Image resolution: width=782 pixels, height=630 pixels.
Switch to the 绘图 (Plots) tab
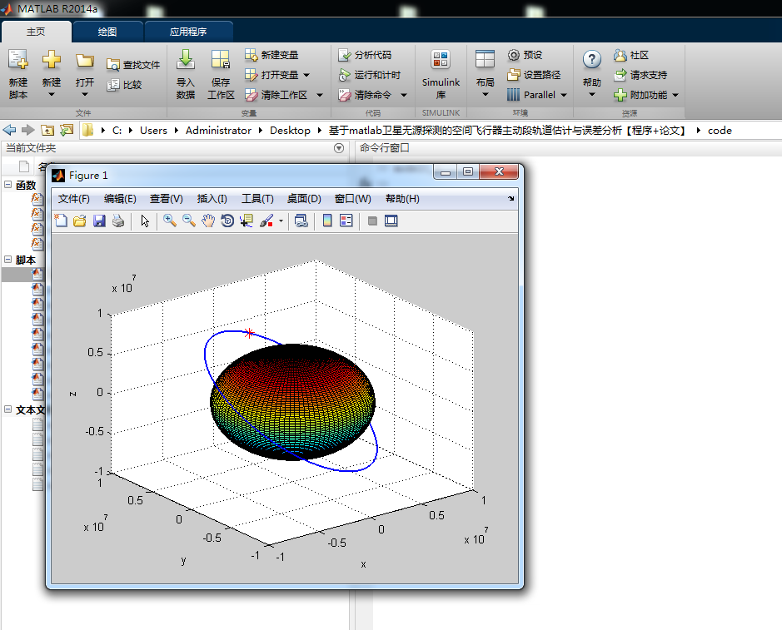click(107, 32)
